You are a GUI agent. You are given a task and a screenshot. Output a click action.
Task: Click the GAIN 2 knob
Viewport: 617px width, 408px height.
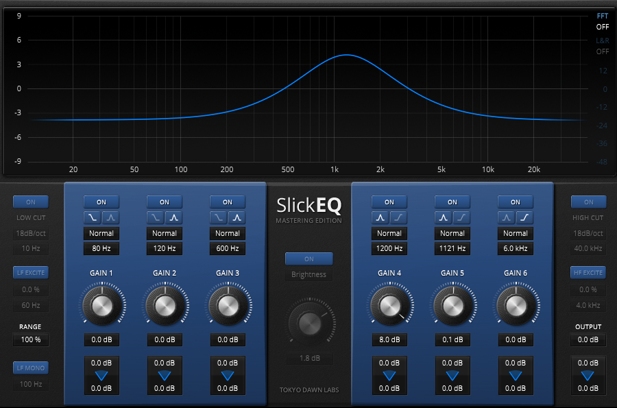point(165,305)
